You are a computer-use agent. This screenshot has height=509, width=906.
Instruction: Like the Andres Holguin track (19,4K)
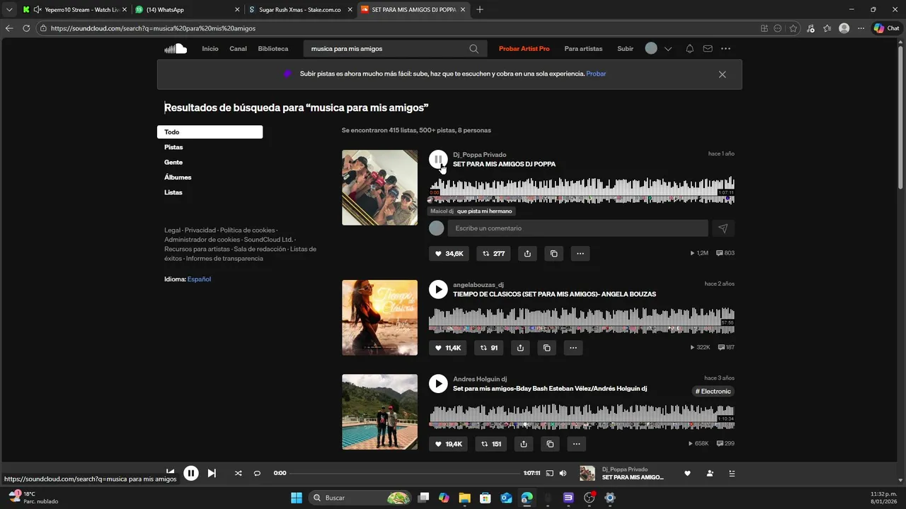449,444
